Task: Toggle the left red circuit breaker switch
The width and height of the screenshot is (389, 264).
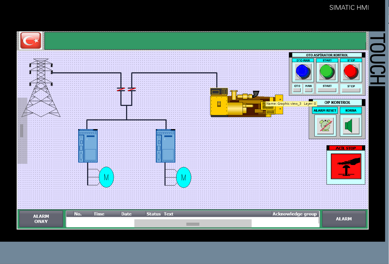Action: pos(121,90)
